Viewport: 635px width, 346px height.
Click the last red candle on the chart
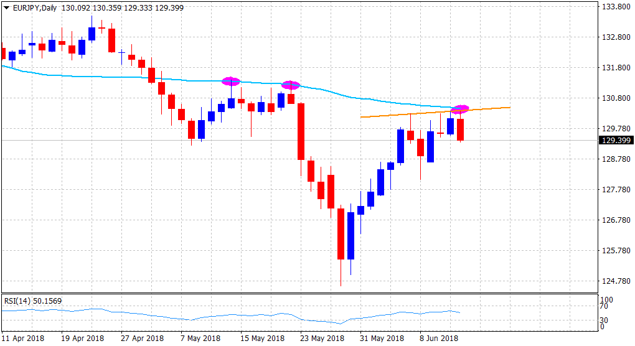[x=461, y=129]
